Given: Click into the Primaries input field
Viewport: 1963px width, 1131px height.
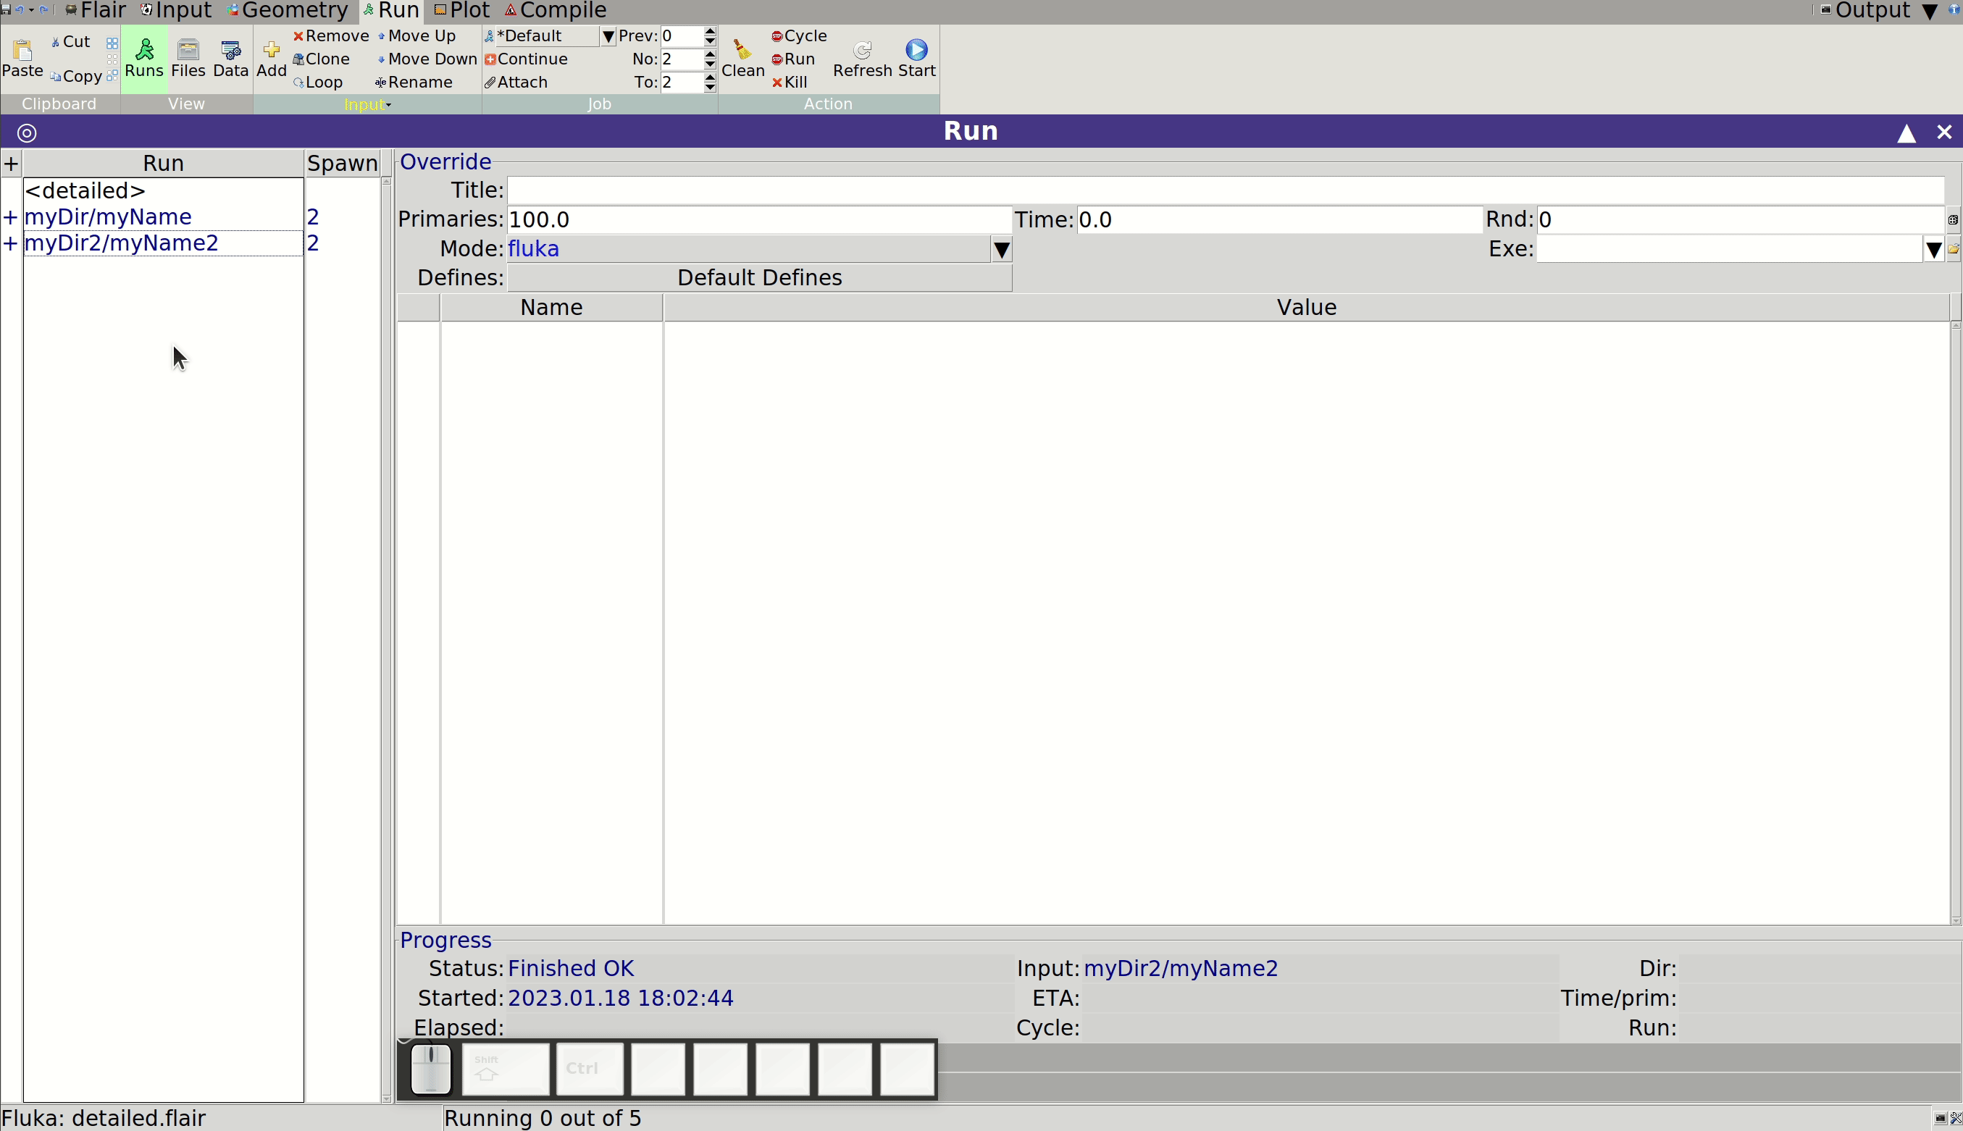Looking at the screenshot, I should (x=759, y=220).
